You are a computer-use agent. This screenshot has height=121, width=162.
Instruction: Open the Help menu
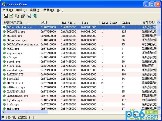60,10
